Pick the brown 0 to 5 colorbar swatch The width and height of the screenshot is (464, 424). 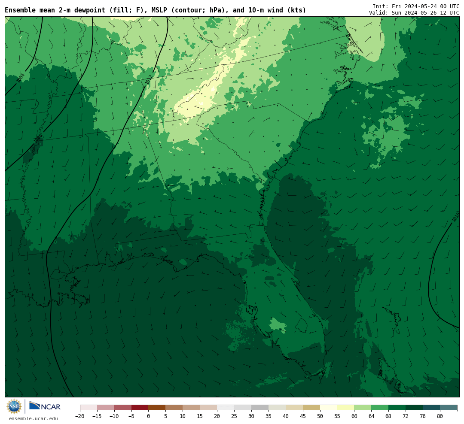click(x=157, y=408)
